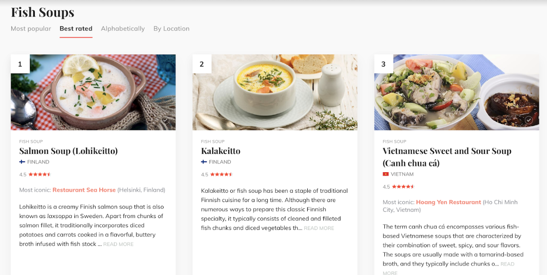Click the Vietnam flag icon
547x275 pixels.
click(x=386, y=174)
